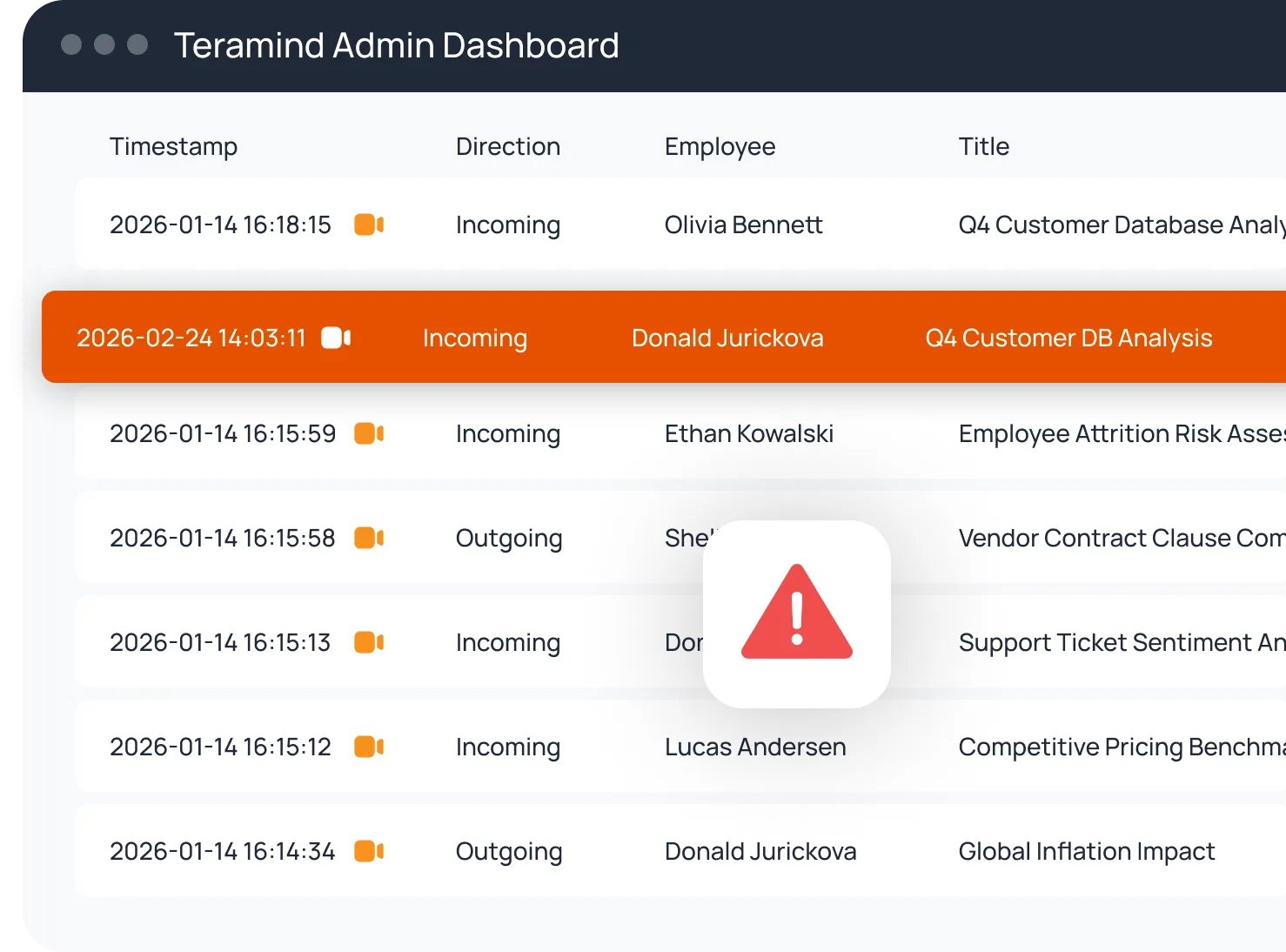The image size is (1286, 952).
Task: Click Outgoing direction in Global Inflation row
Action: pyautogui.click(x=509, y=851)
